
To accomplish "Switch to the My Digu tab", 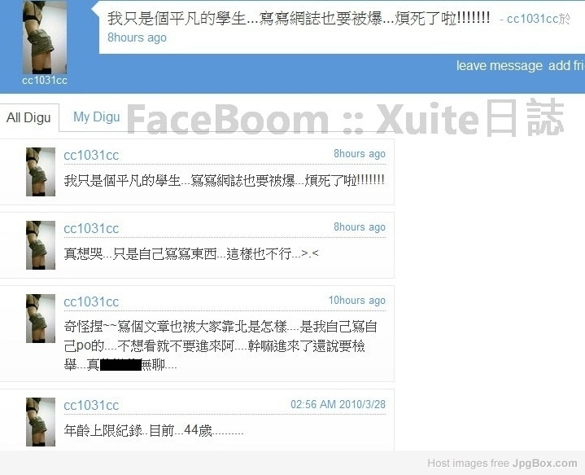I will pyautogui.click(x=97, y=117).
